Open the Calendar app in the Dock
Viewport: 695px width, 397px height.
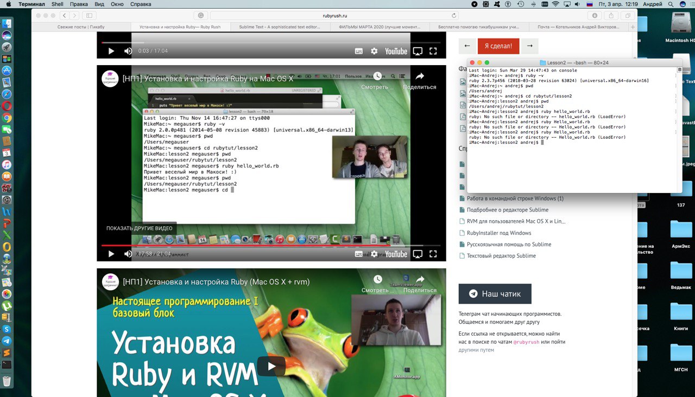click(7, 153)
